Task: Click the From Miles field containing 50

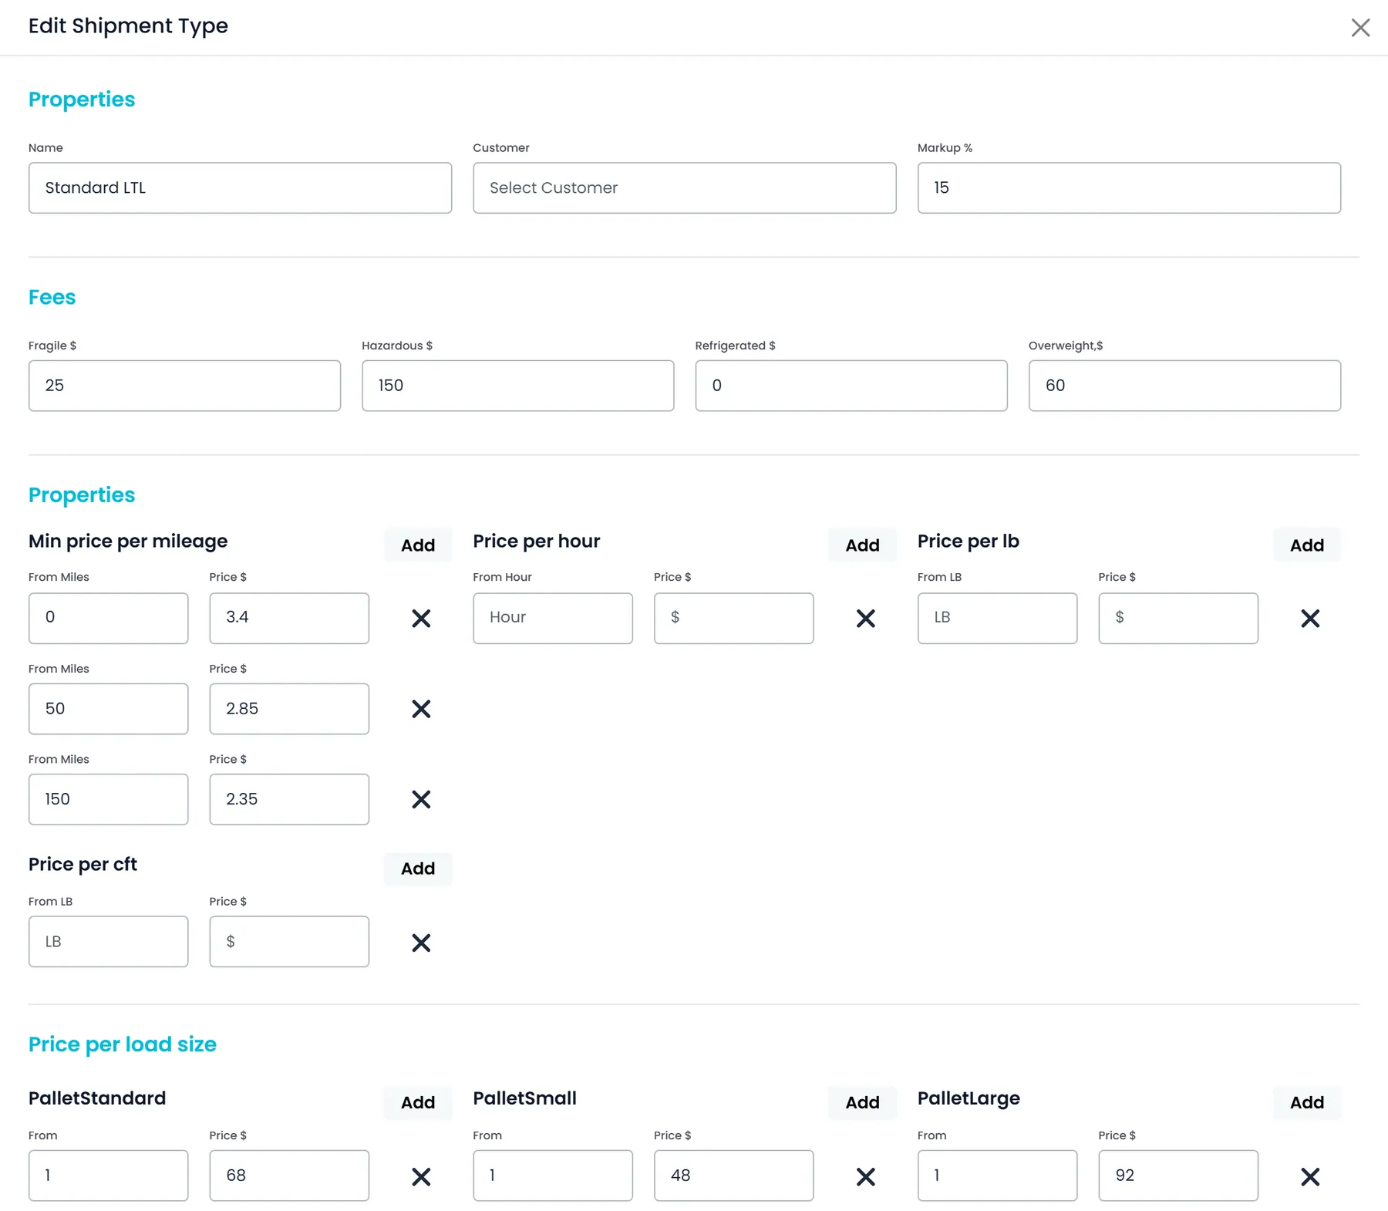Action: pyautogui.click(x=108, y=709)
